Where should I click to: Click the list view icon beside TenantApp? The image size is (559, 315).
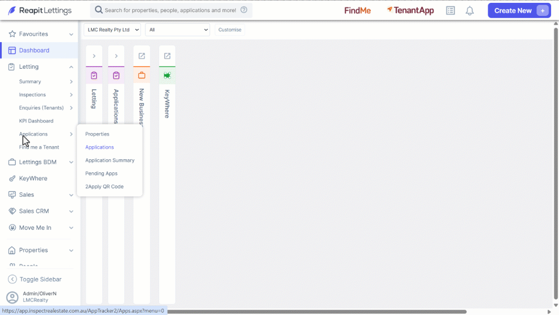pos(450,11)
